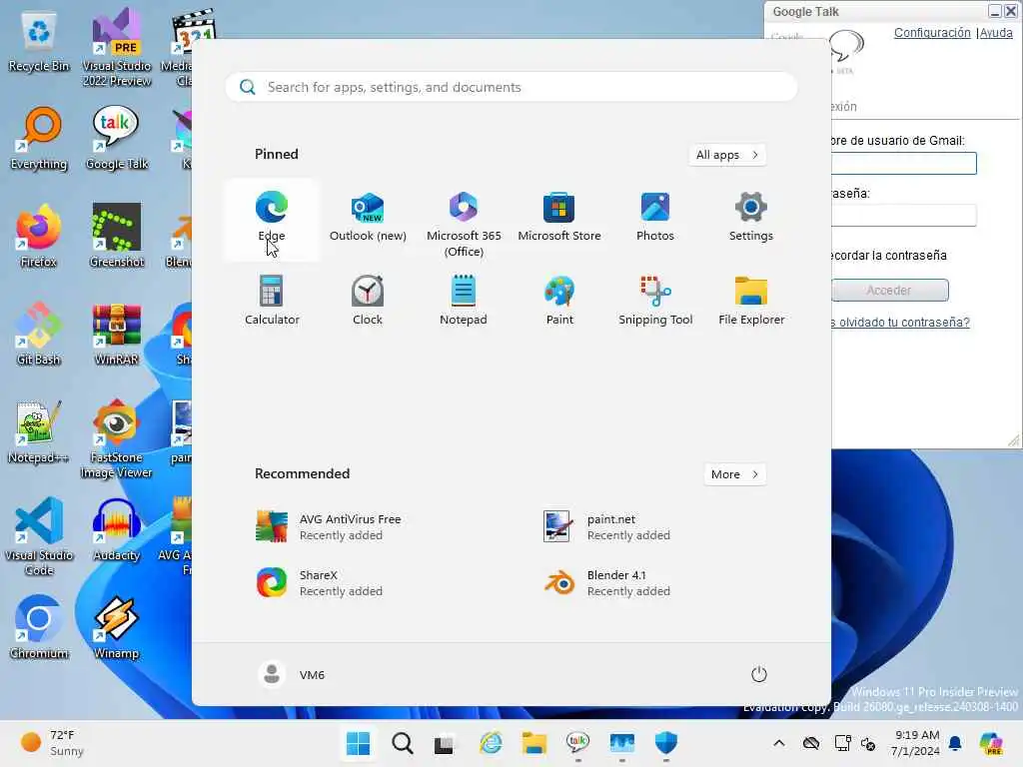Image resolution: width=1023 pixels, height=767 pixels.
Task: Open Microsoft Store from pinned
Action: (x=559, y=219)
